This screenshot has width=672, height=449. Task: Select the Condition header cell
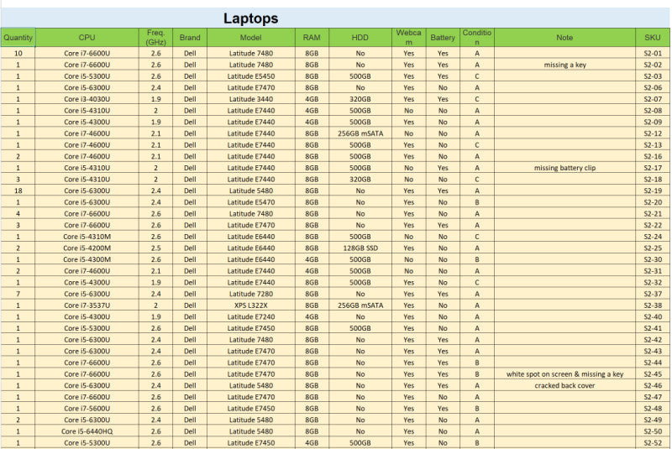pyautogui.click(x=477, y=38)
